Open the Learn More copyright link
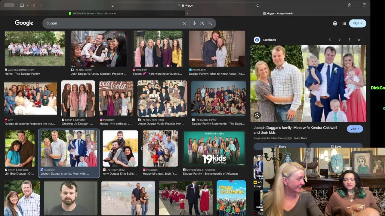385x216 pixels. coord(300,138)
